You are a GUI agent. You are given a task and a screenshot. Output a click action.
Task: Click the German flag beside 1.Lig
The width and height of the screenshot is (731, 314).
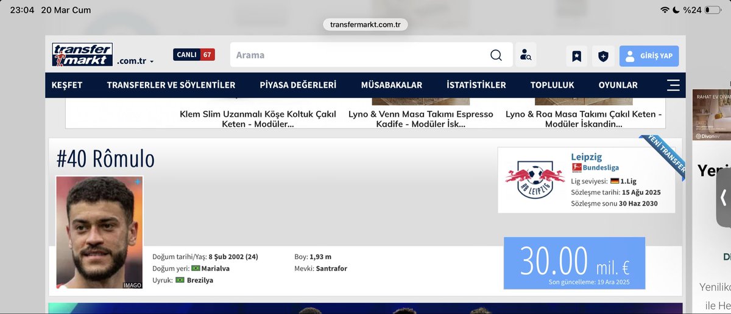pyautogui.click(x=615, y=181)
